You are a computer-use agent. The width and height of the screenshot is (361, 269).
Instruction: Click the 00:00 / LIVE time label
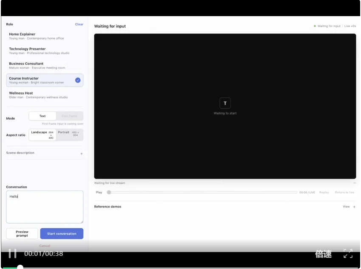pos(307,193)
